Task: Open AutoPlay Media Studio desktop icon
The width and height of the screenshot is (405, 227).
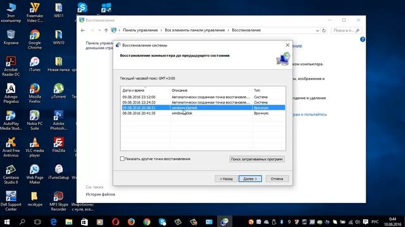Action: pos(11,120)
